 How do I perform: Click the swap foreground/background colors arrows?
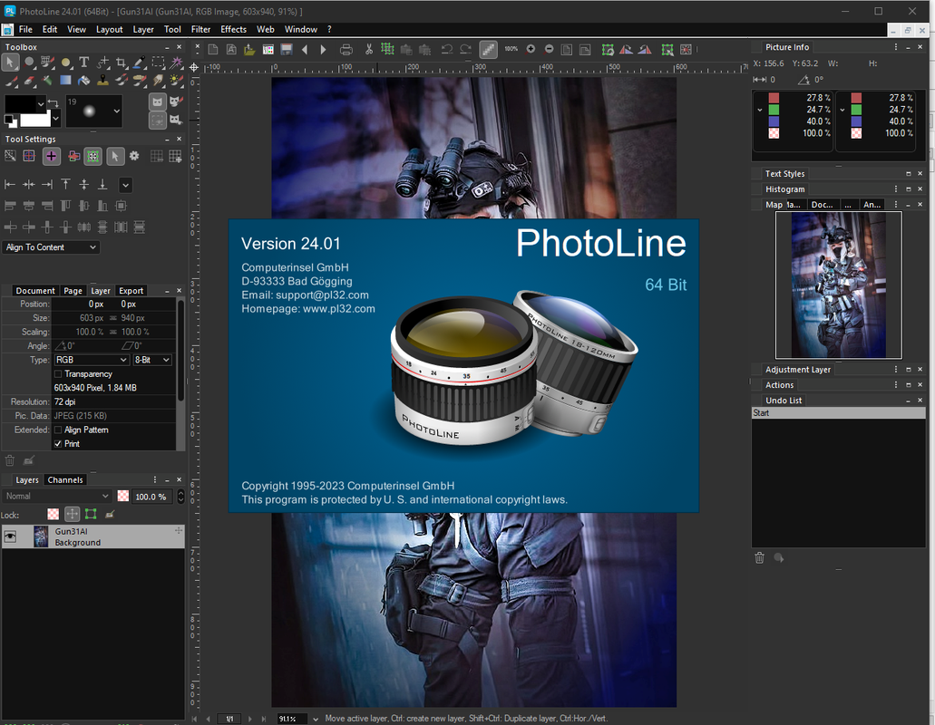point(54,103)
